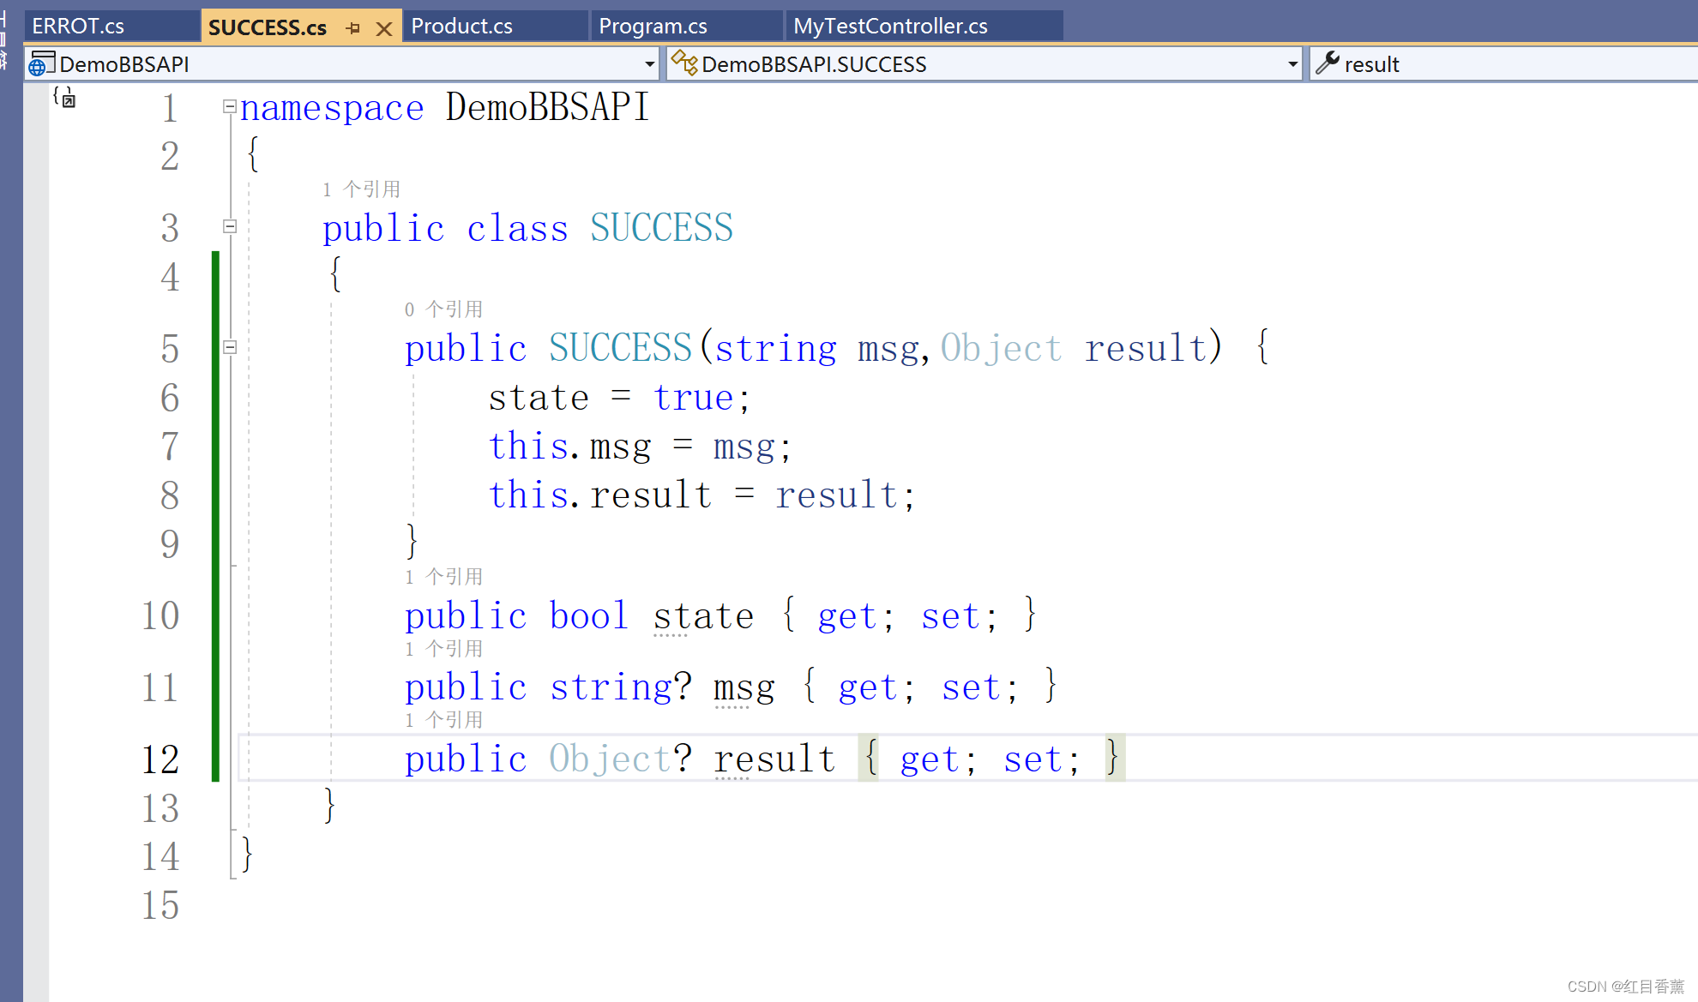Viewport: 1698px width, 1002px height.
Task: Click the green change-tracking bar in the margin
Action: (x=215, y=514)
